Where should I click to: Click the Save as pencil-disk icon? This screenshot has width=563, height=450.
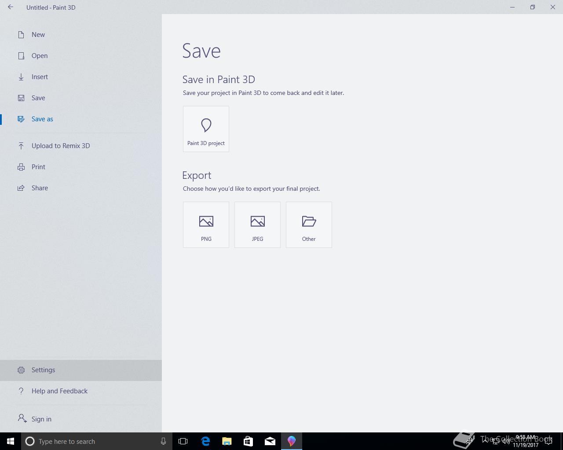(x=21, y=119)
